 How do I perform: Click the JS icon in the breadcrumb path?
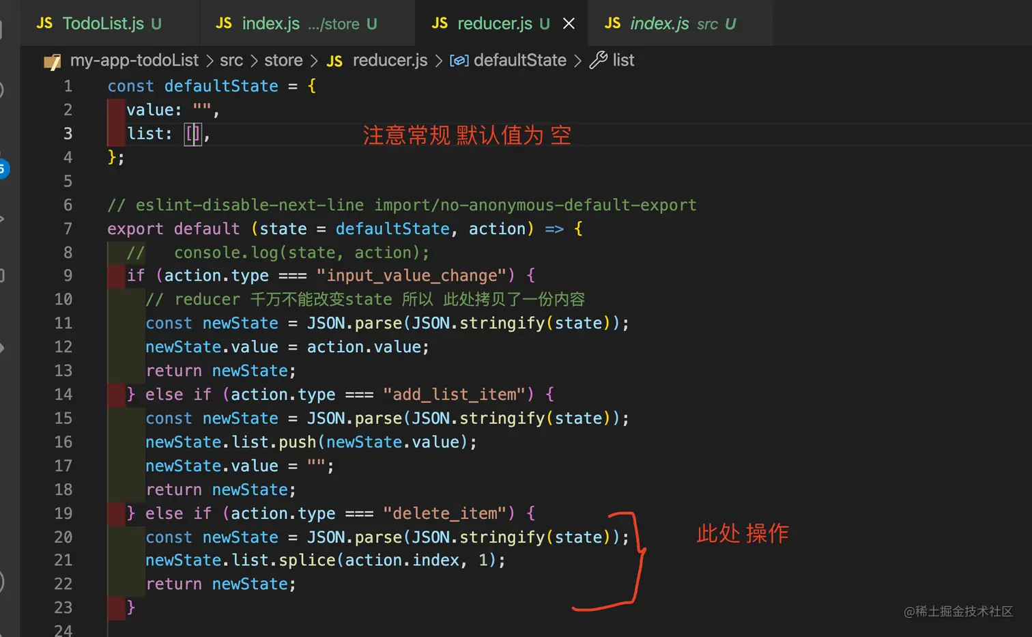pyautogui.click(x=334, y=61)
